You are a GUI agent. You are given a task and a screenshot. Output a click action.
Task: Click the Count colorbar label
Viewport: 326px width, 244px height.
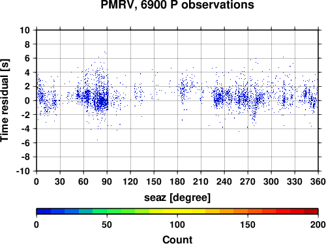click(177, 239)
